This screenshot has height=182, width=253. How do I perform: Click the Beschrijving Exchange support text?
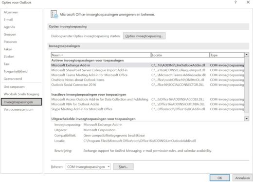point(147,151)
